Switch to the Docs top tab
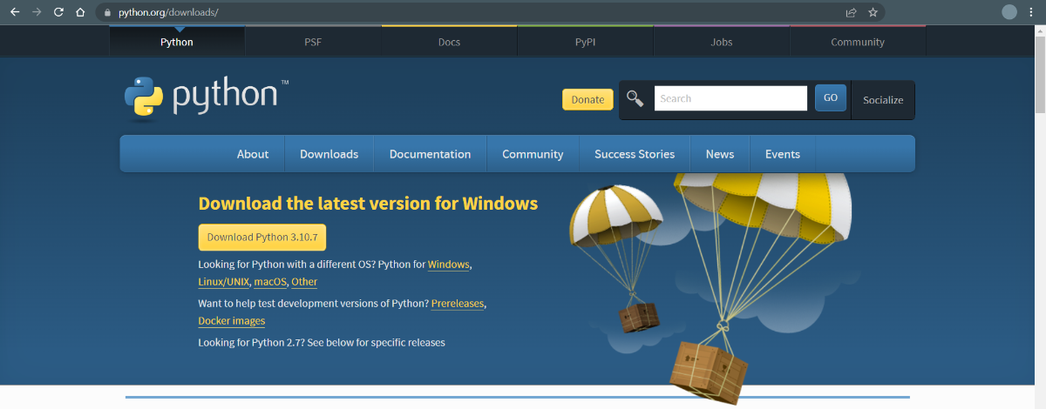Viewport: 1046px width, 409px height. (x=449, y=42)
